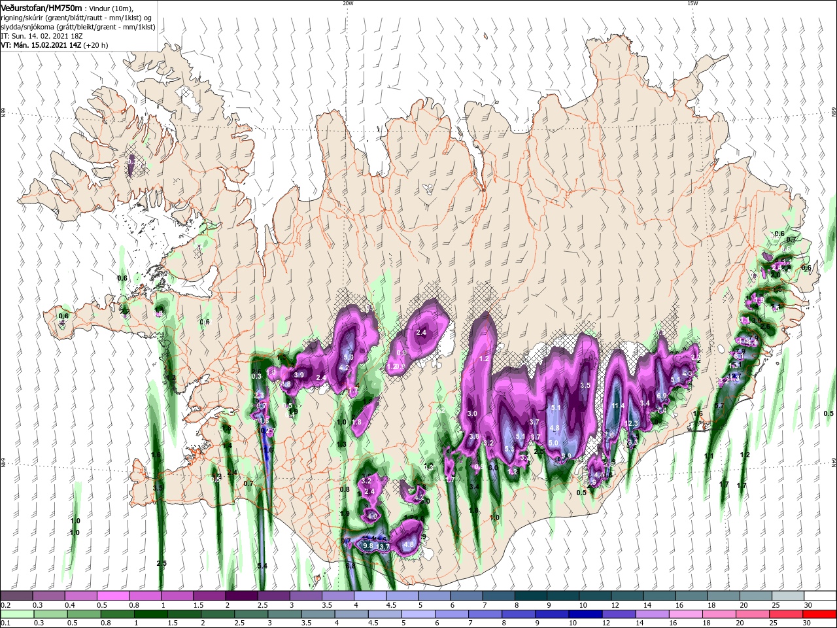Click the 6.9 precipitation value on the map
Image resolution: width=837 pixels, height=628 pixels.
[x=662, y=396]
